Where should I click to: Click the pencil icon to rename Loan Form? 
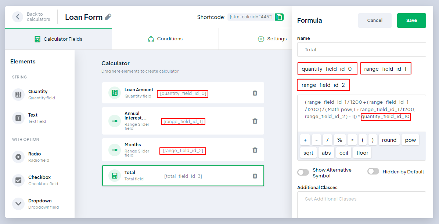[108, 17]
